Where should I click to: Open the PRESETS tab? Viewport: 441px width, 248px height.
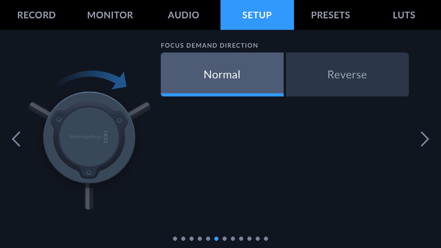pos(331,15)
